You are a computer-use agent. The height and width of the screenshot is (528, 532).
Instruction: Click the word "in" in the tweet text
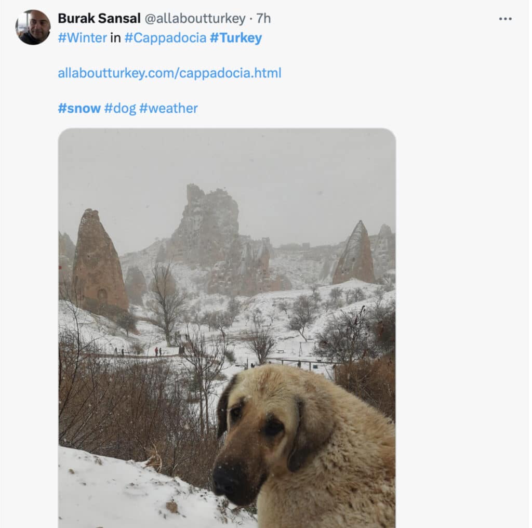click(x=115, y=38)
